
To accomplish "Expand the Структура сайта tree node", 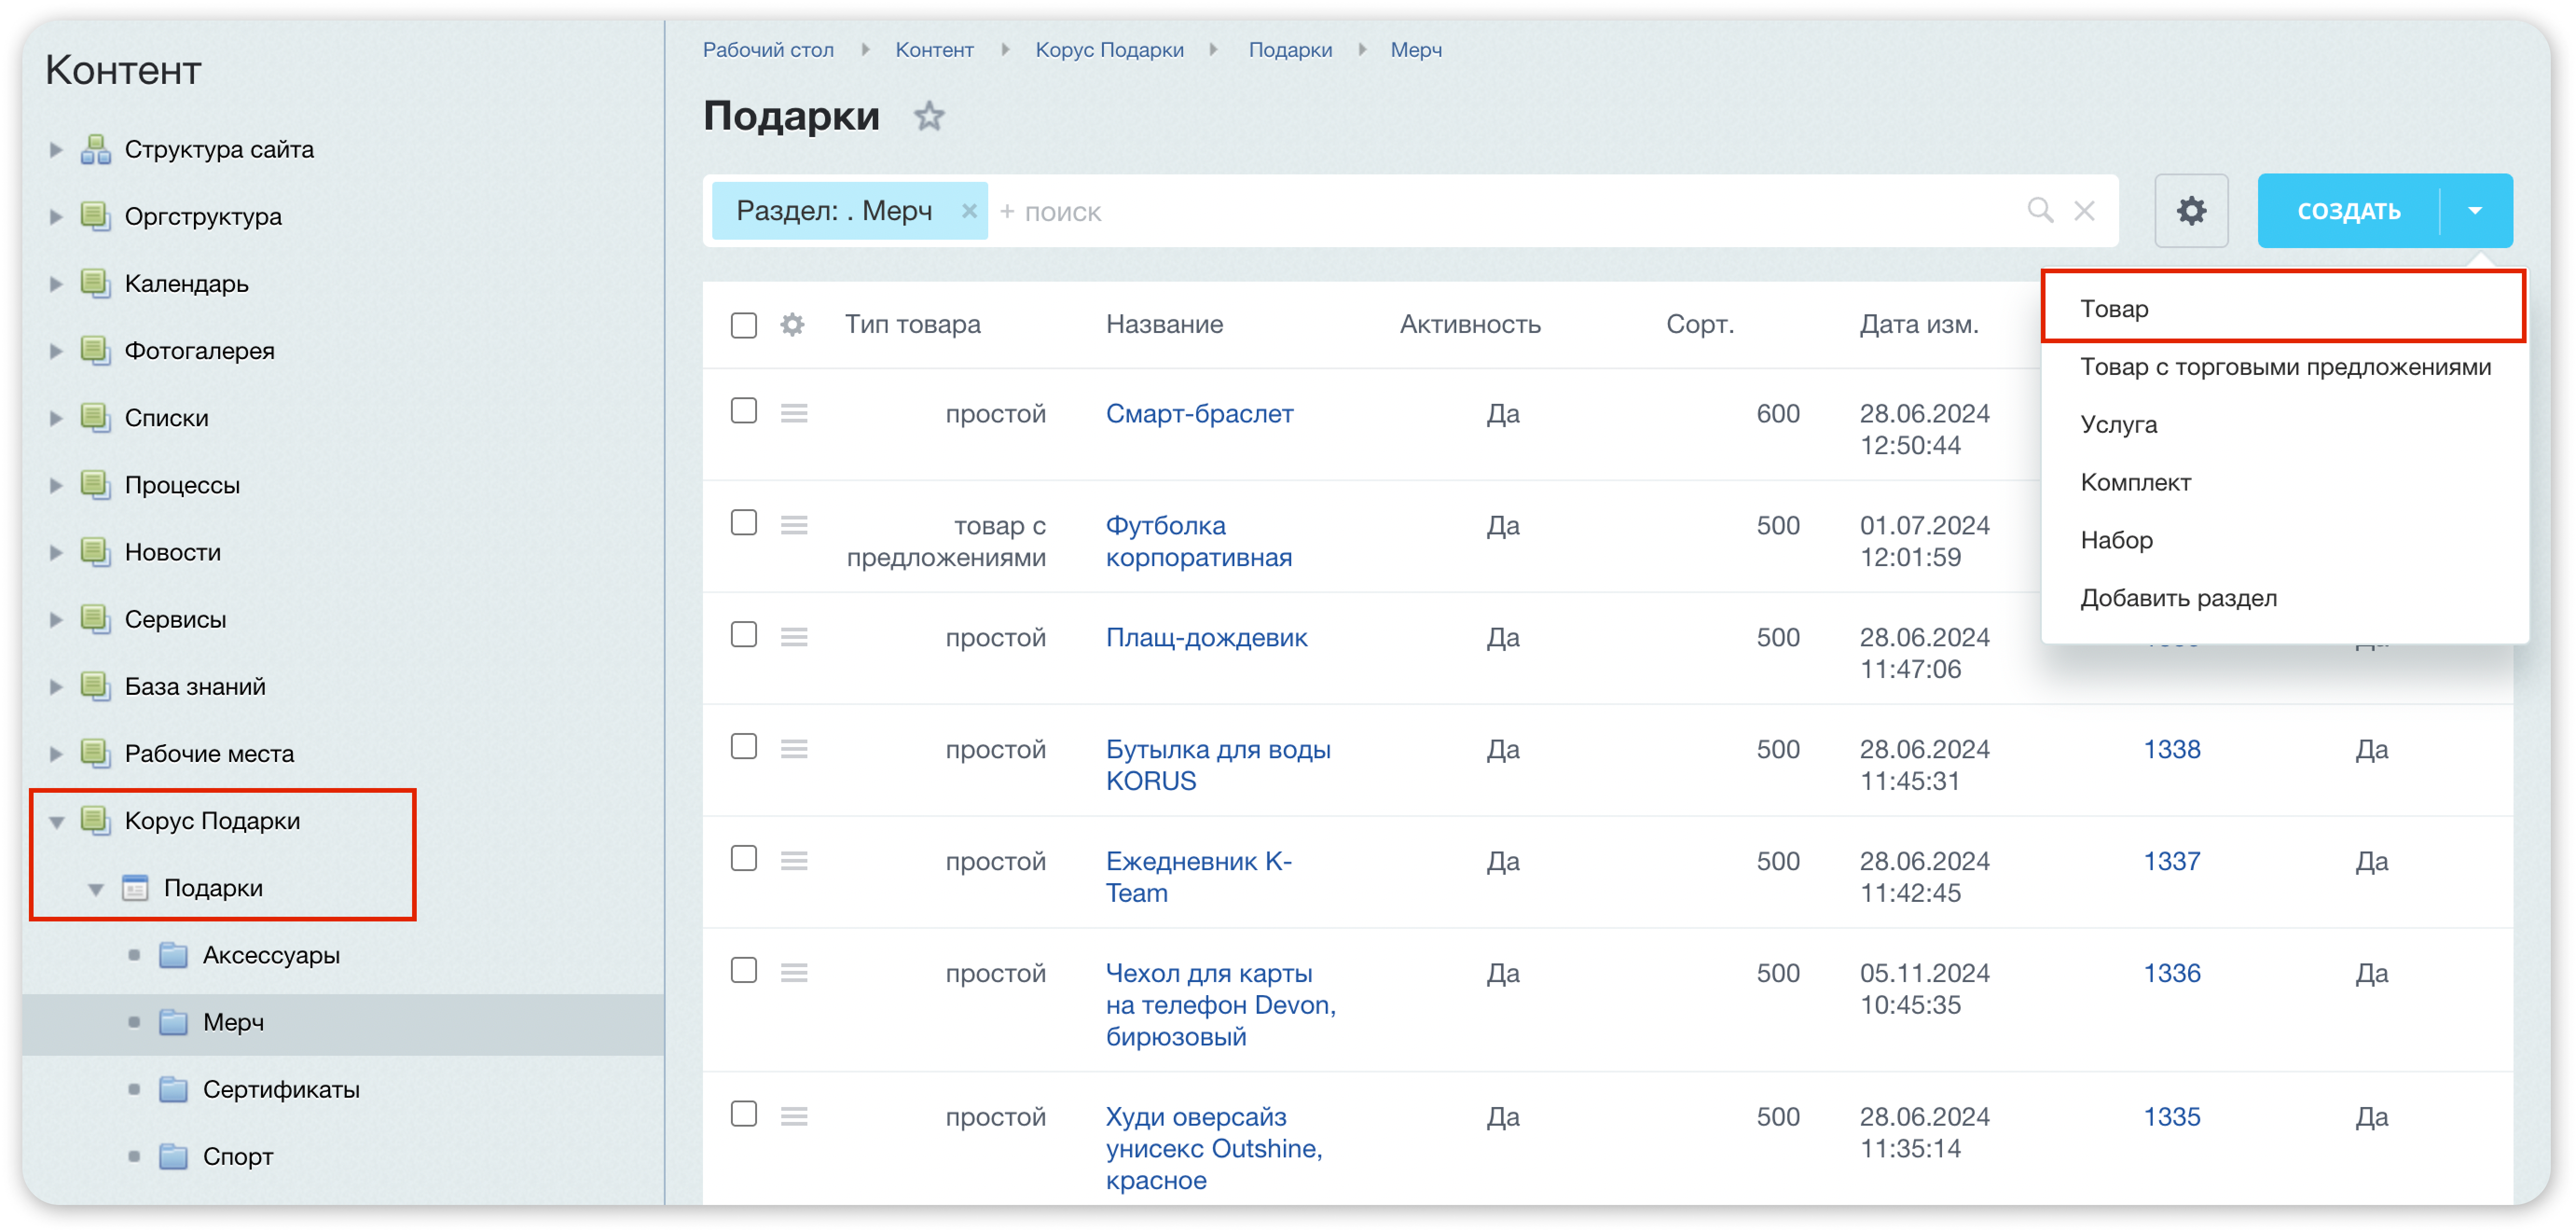I will tap(56, 150).
